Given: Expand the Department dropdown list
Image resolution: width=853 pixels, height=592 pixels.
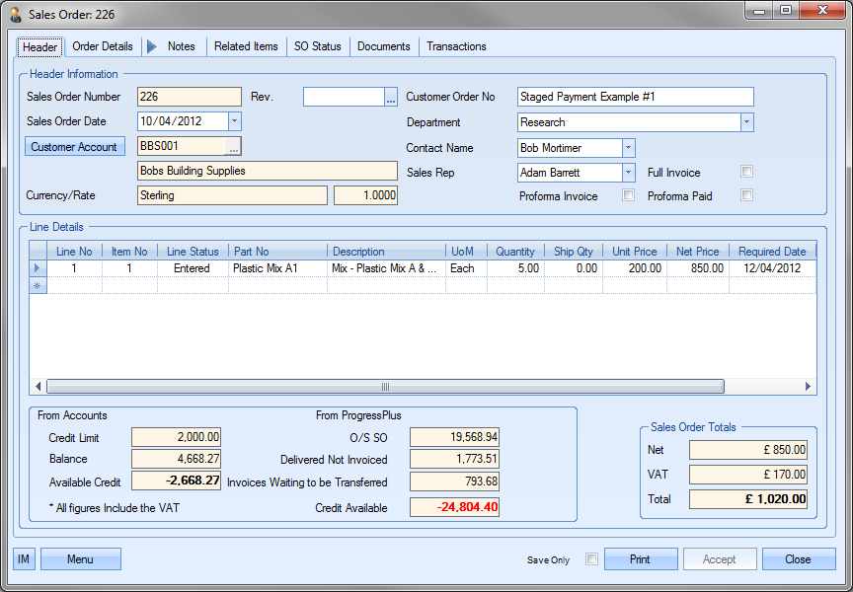Looking at the screenshot, I should 746,122.
